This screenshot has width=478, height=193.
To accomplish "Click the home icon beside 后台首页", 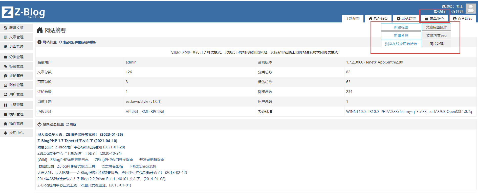I will coord(371,19).
